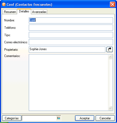The width and height of the screenshot is (117, 123).
Task: Click the categories text box beside Categorías
Action: (39, 118)
